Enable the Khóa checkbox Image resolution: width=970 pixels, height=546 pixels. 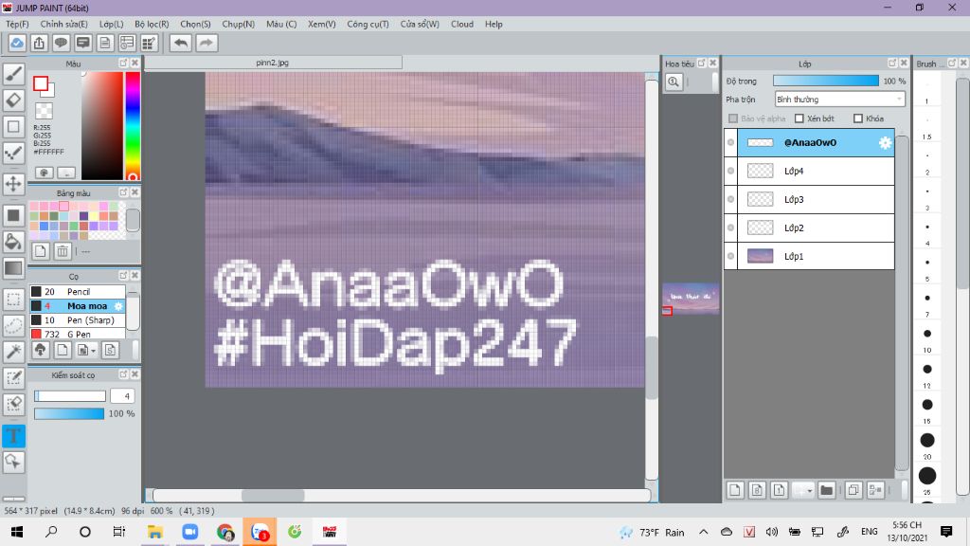pyautogui.click(x=858, y=118)
